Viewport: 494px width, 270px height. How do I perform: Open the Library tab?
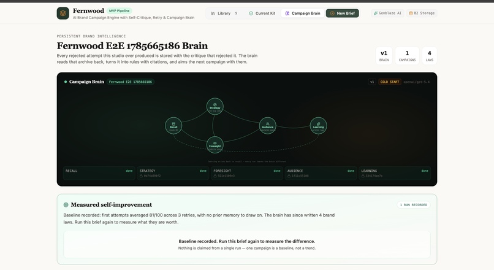coord(224,13)
